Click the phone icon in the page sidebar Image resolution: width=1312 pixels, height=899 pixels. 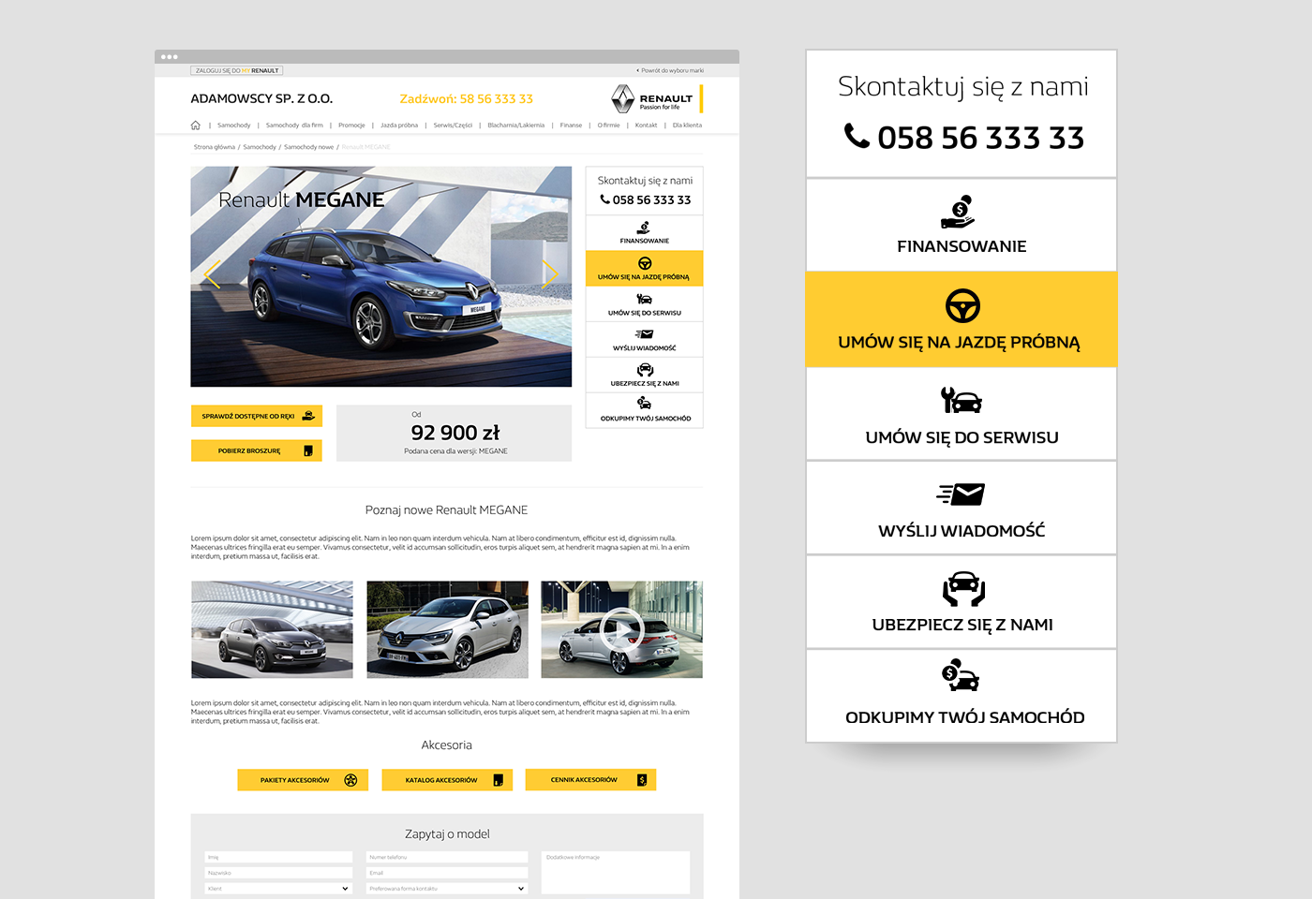click(605, 199)
